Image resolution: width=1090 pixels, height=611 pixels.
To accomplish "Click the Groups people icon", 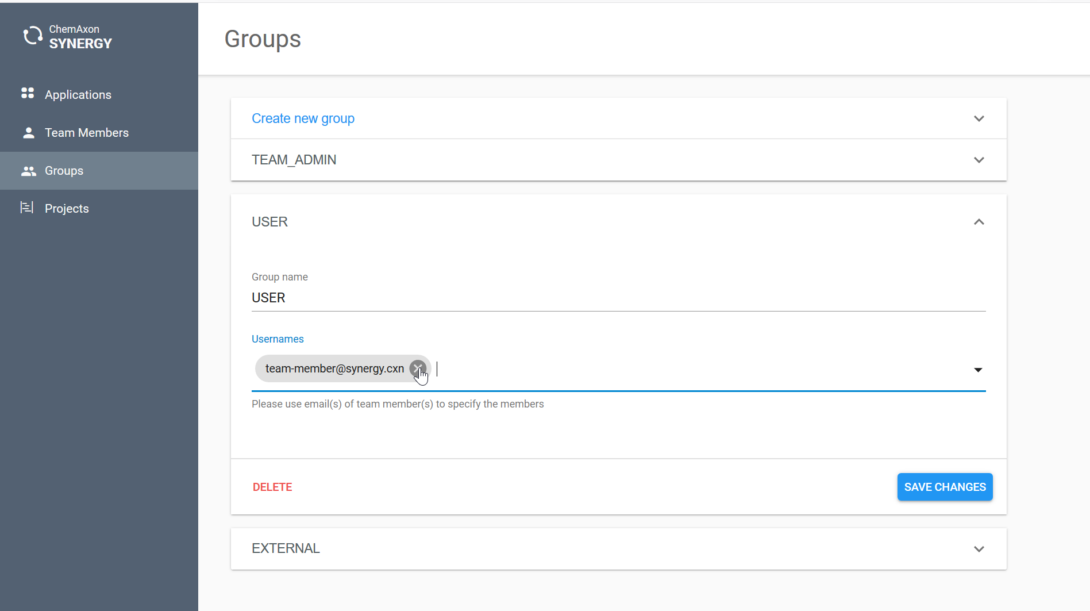I will (x=28, y=171).
